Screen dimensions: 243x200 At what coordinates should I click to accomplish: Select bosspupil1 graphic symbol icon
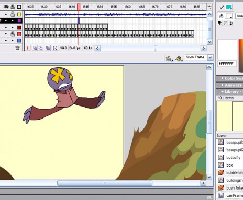coord(220,142)
